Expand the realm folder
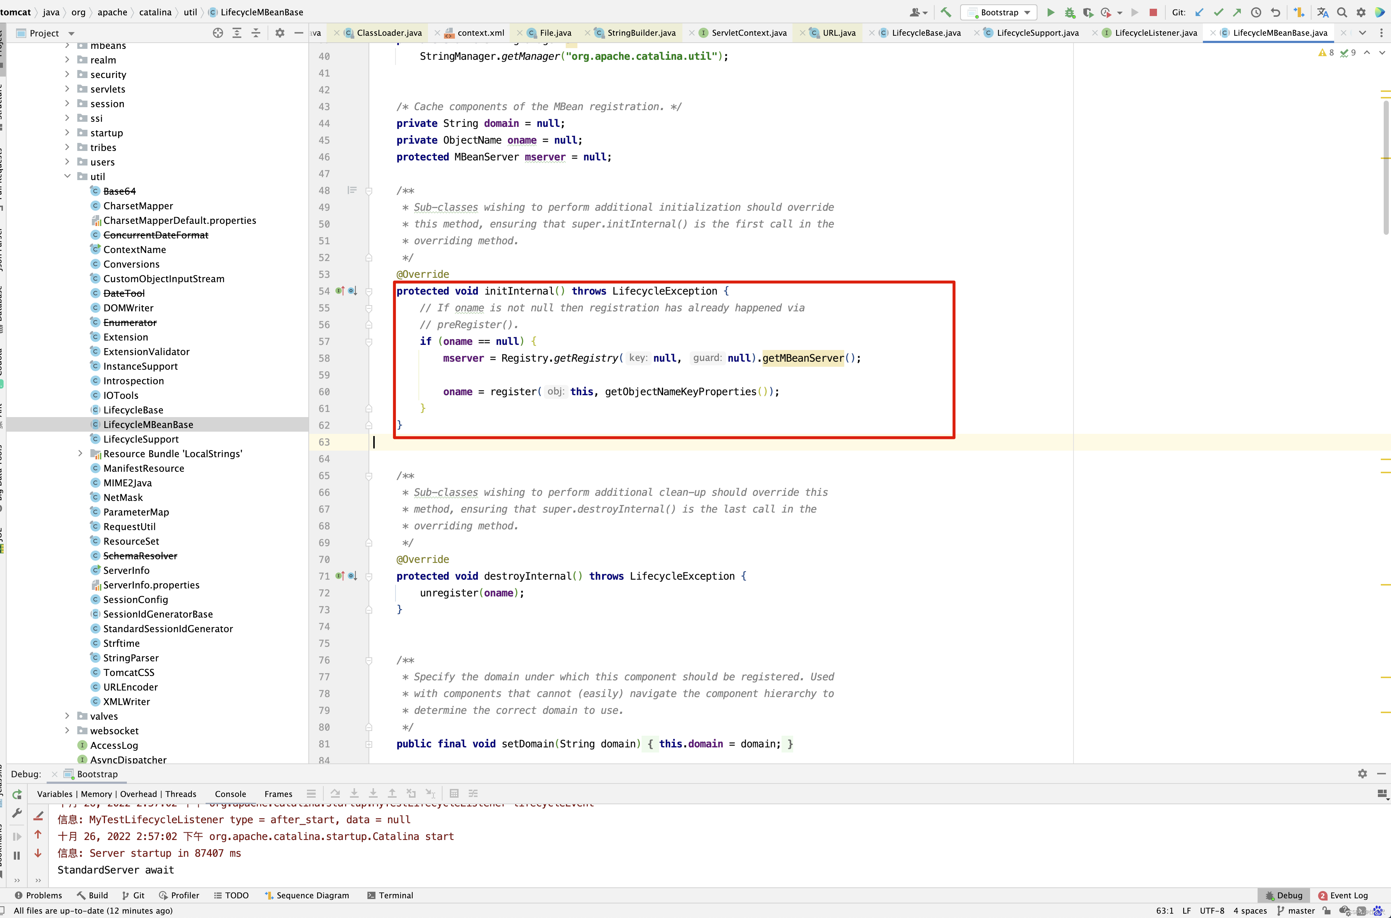Viewport: 1391px width, 918px height. 67,60
